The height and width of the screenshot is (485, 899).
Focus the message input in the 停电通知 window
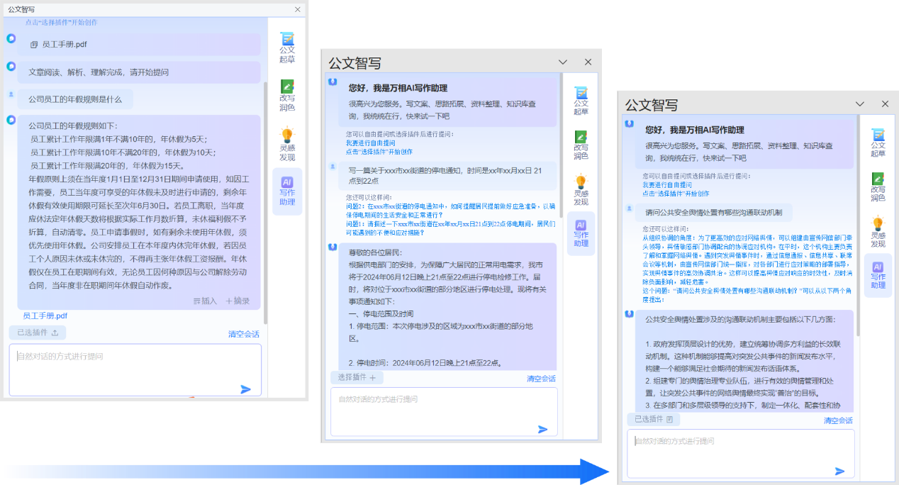[442, 411]
